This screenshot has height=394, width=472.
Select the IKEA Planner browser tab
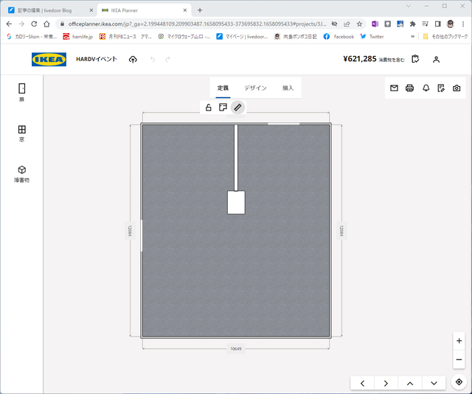pos(144,10)
